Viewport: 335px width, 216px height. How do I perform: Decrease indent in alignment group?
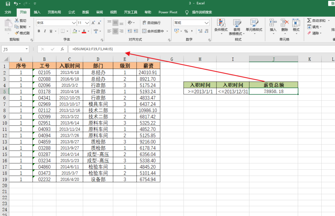coord(130,31)
